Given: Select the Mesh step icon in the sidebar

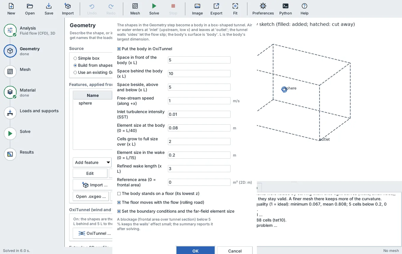Looking at the screenshot, I should tap(10, 71).
